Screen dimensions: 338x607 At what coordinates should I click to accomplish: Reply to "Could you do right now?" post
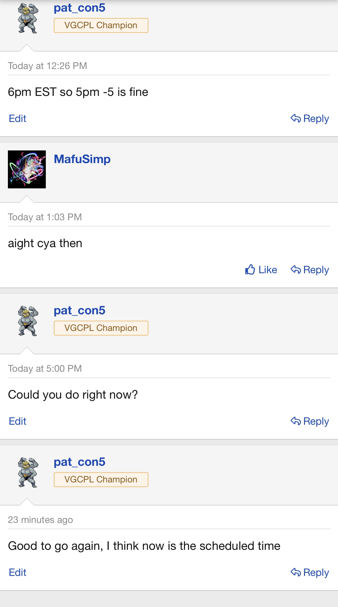pyautogui.click(x=310, y=421)
